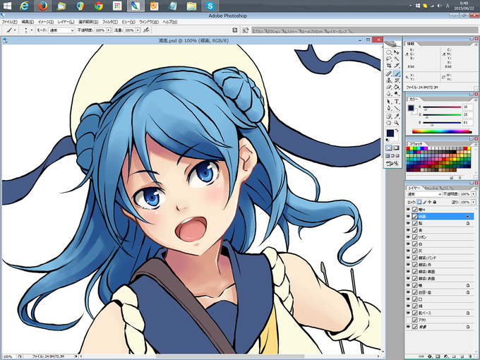This screenshot has width=480, height=360.
Task: Hide the リボン layer
Action: [408, 237]
